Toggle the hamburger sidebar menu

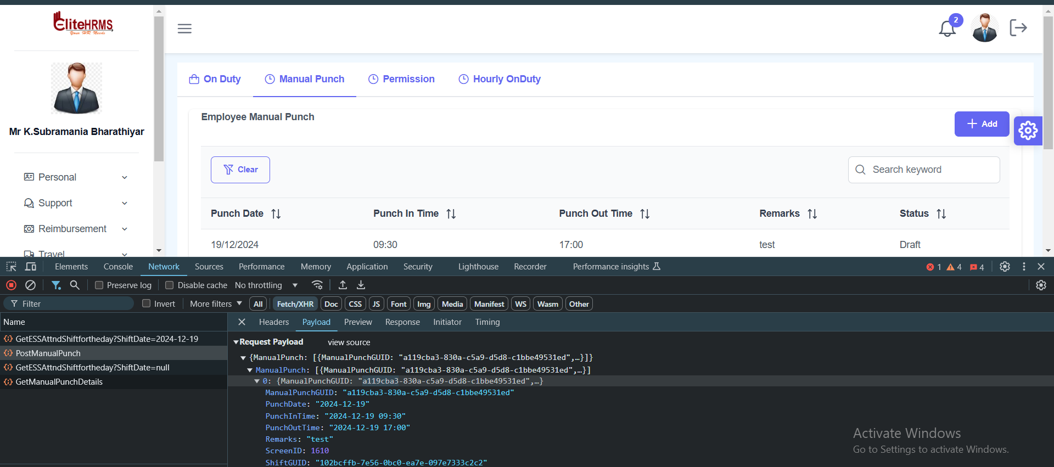(x=184, y=29)
